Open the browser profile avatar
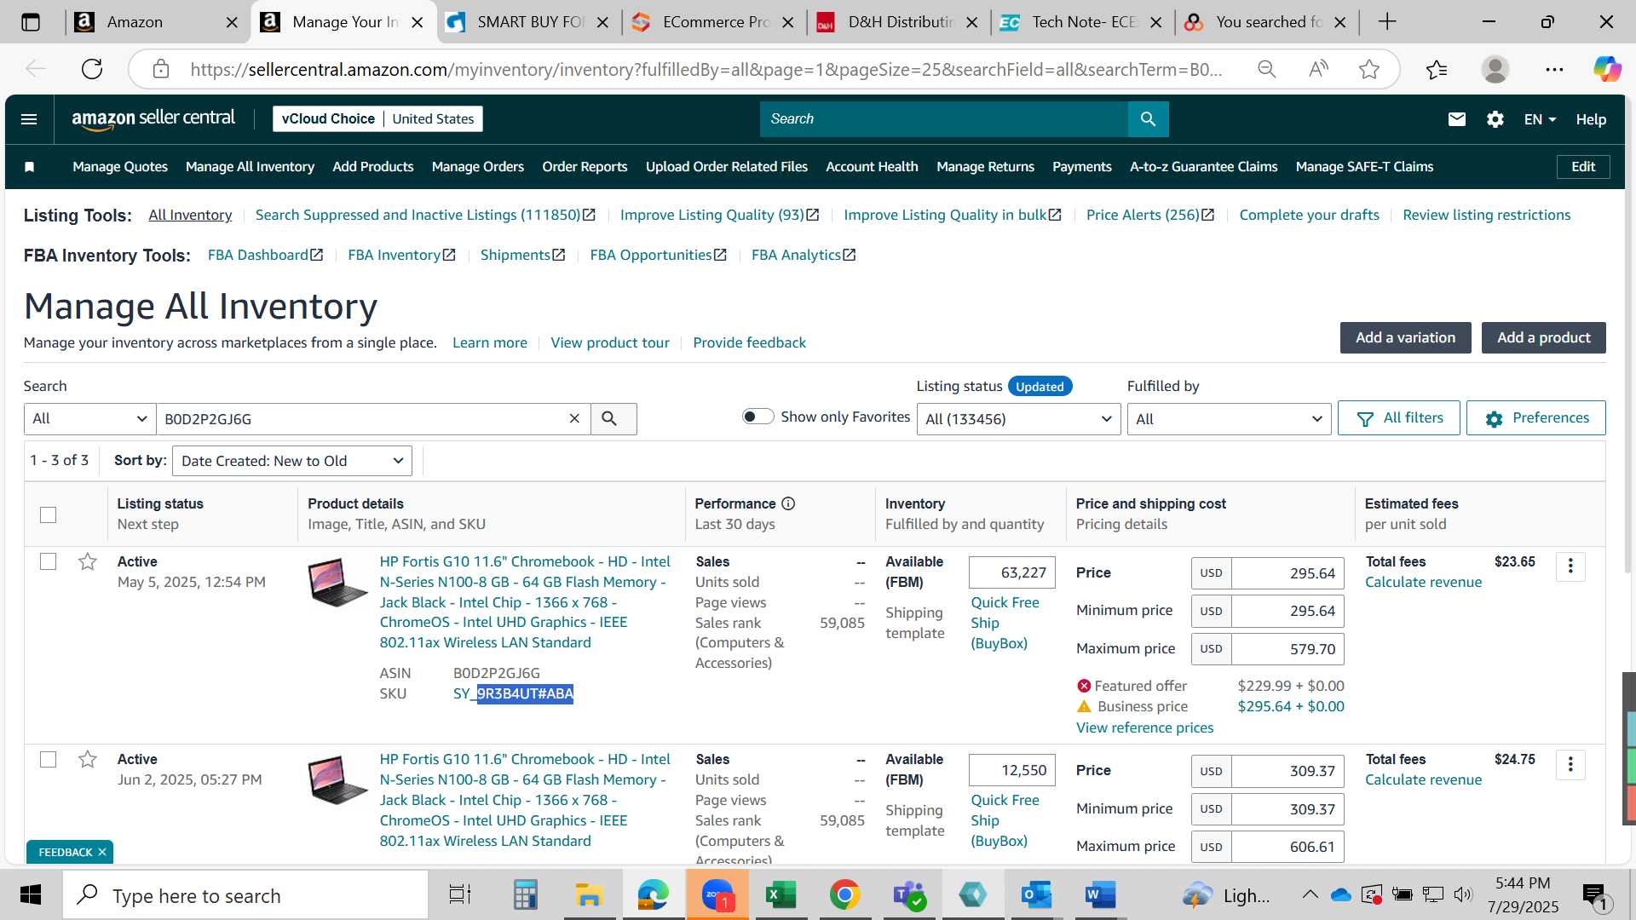Image resolution: width=1636 pixels, height=920 pixels. pyautogui.click(x=1495, y=69)
